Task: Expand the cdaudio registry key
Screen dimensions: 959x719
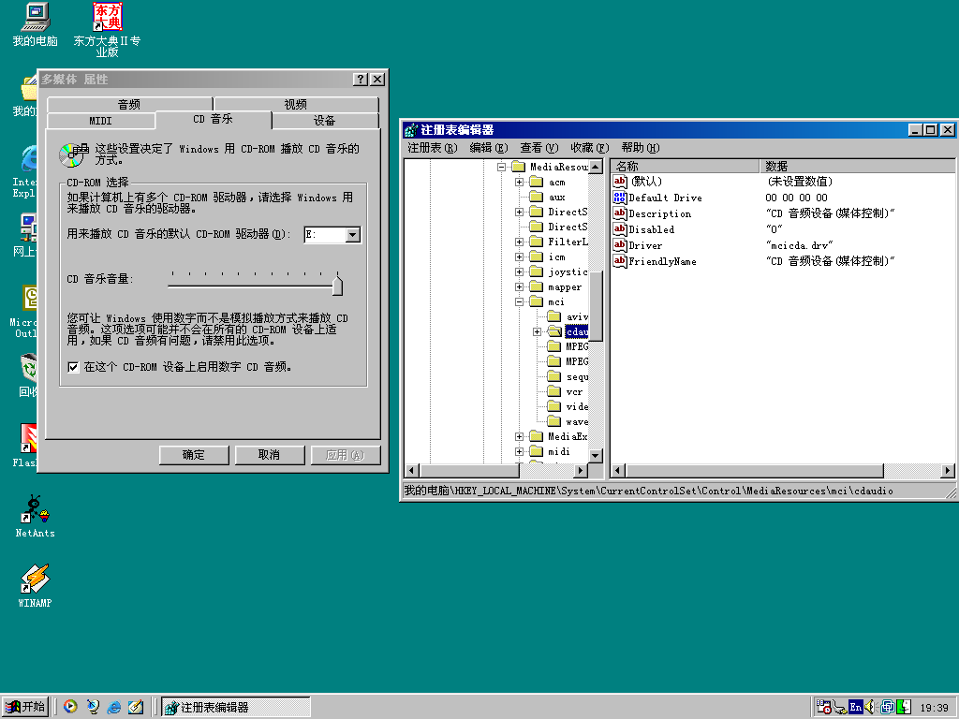Action: click(x=538, y=332)
